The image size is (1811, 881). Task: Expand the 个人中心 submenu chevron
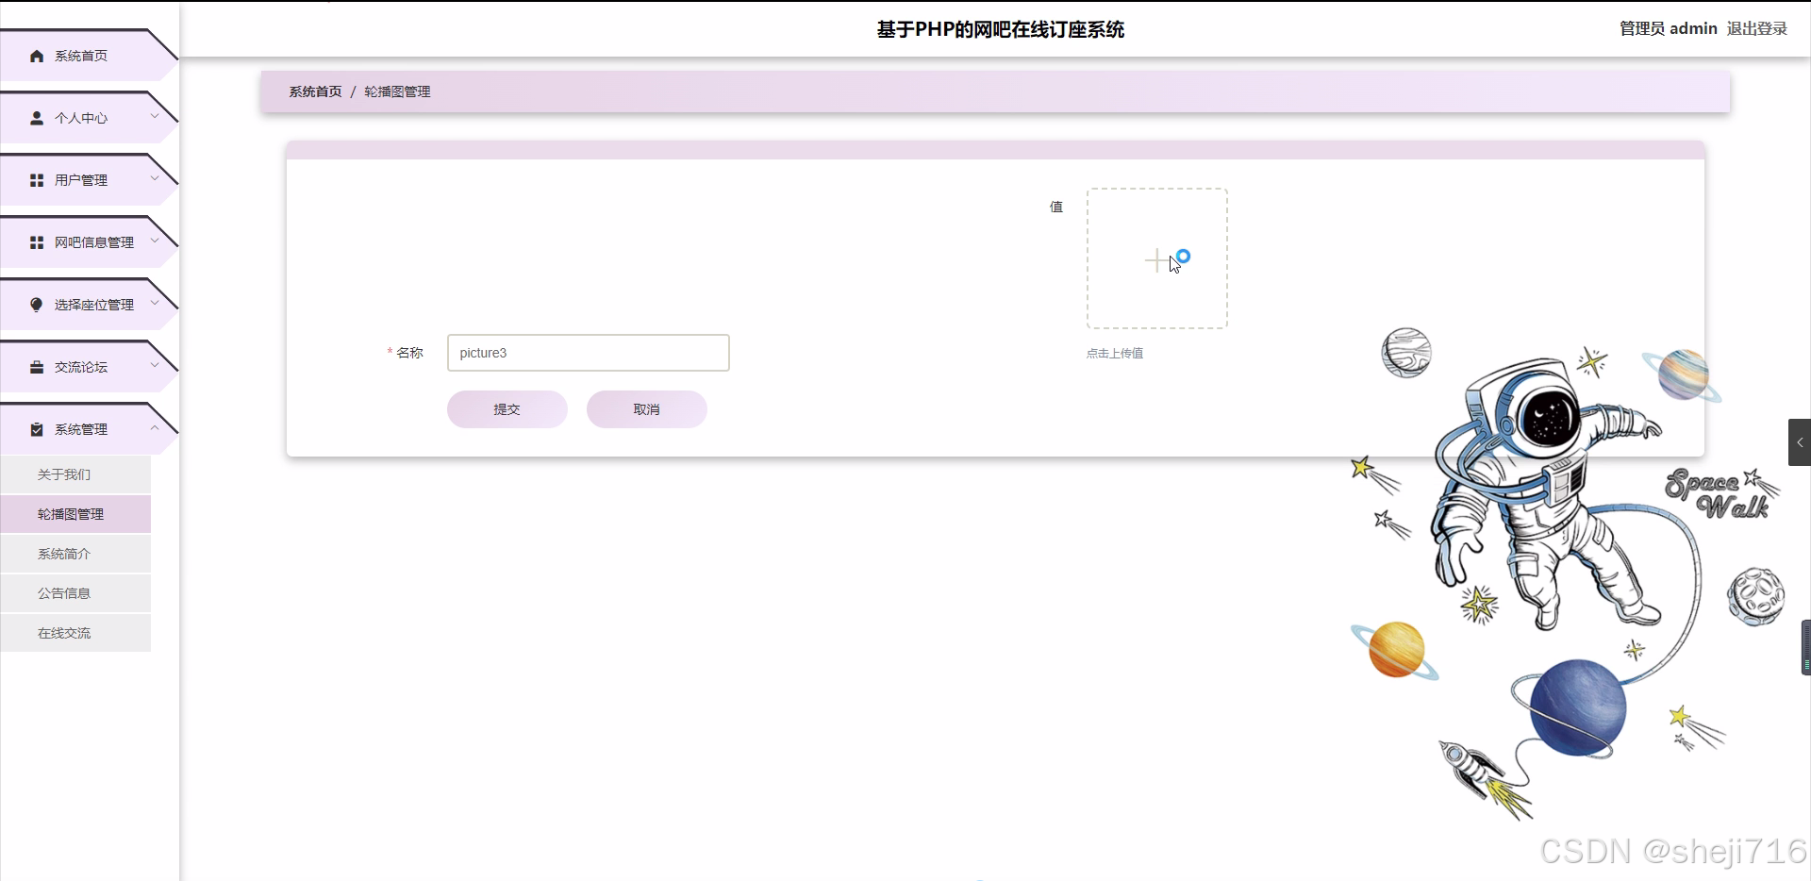click(155, 116)
